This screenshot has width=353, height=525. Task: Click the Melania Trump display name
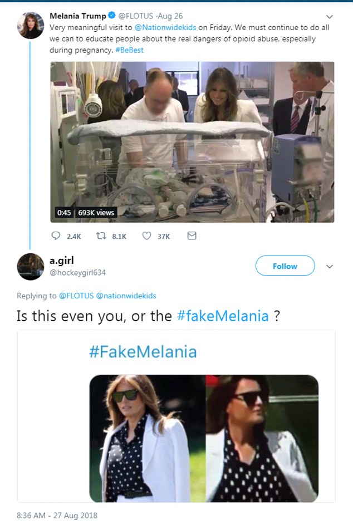tap(77, 16)
